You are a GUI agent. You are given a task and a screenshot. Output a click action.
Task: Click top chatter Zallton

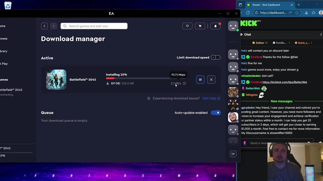tap(260, 43)
